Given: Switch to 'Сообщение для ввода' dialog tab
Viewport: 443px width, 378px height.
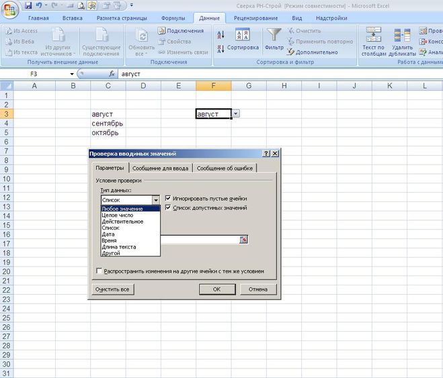Looking at the screenshot, I should click(160, 169).
